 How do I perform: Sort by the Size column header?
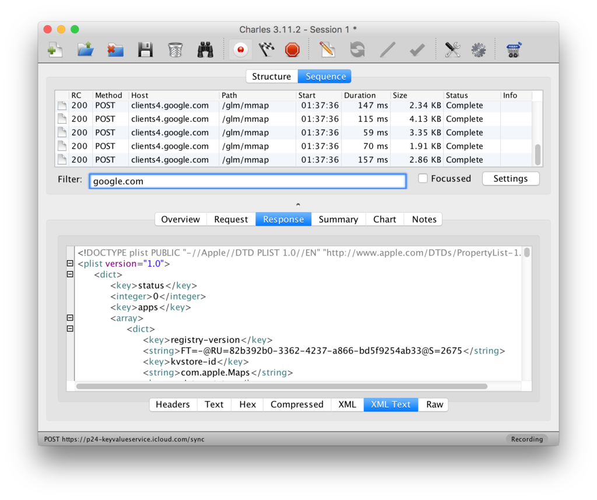pyautogui.click(x=417, y=95)
